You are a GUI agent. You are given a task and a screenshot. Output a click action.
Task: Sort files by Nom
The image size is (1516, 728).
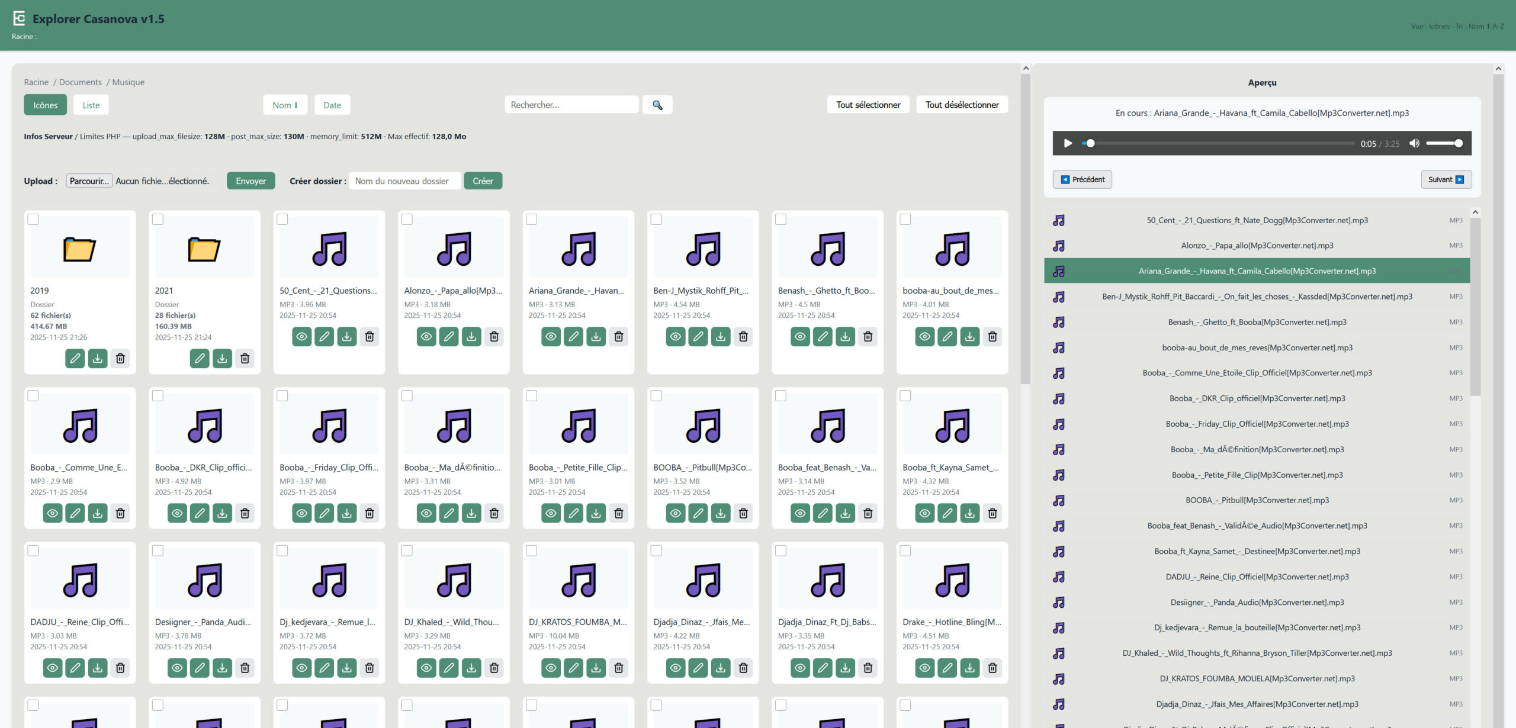tap(285, 105)
